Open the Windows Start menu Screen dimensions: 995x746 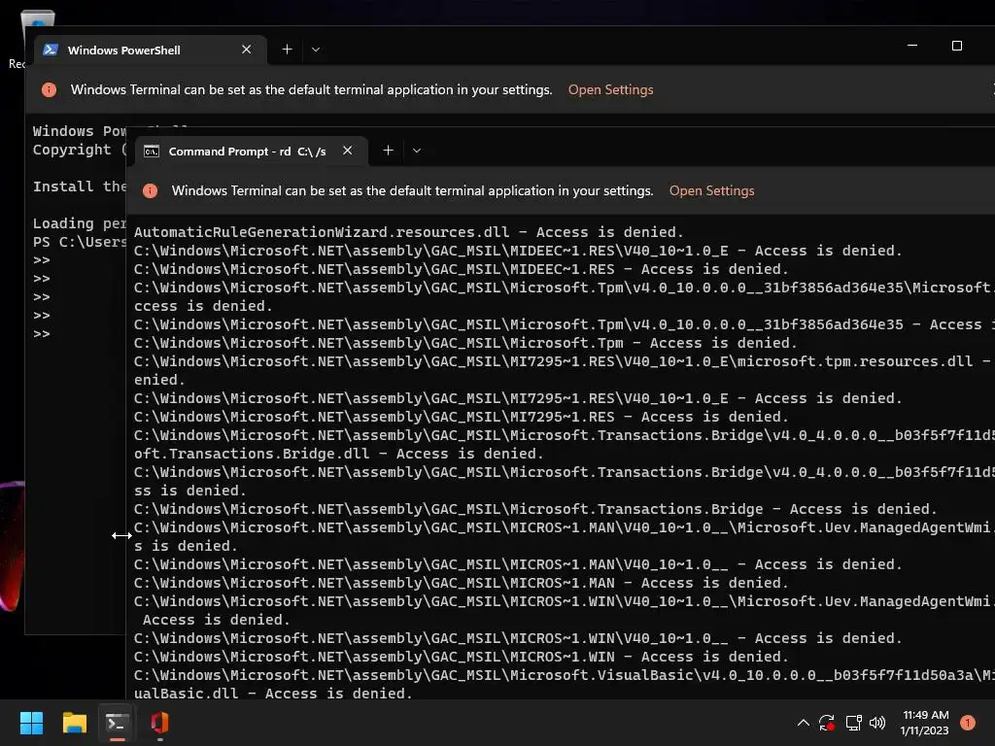[x=31, y=723]
